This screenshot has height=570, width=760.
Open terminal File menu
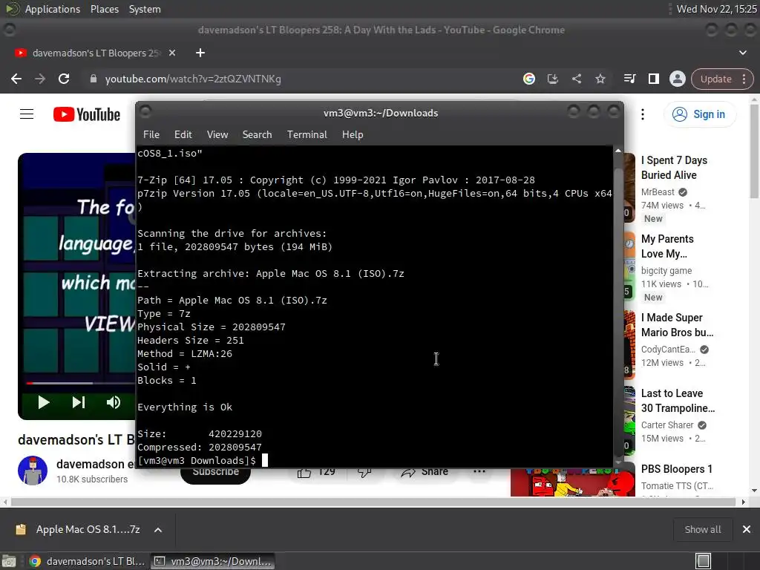[151, 135]
